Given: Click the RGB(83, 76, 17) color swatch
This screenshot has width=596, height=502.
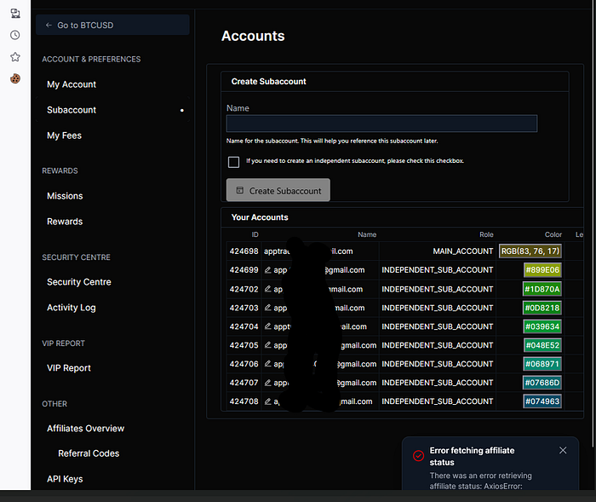Looking at the screenshot, I should [530, 251].
